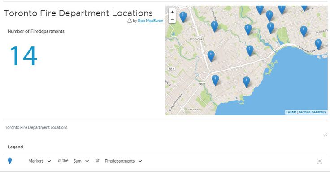This screenshot has height=172, width=330.
Task: Open the Firedepartments field dropdown
Action: pyautogui.click(x=123, y=161)
